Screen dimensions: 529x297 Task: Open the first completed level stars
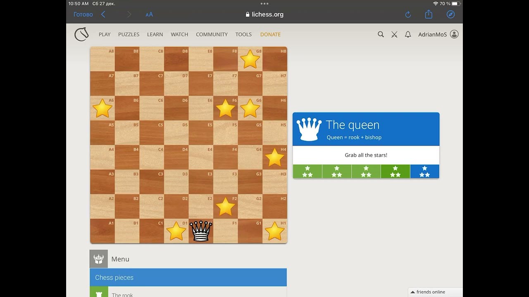307,172
